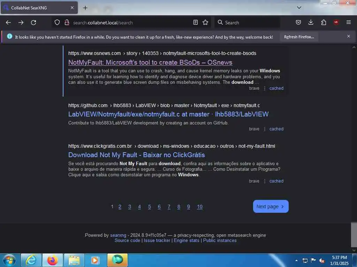Click Refresh Firefox button

click(x=299, y=37)
